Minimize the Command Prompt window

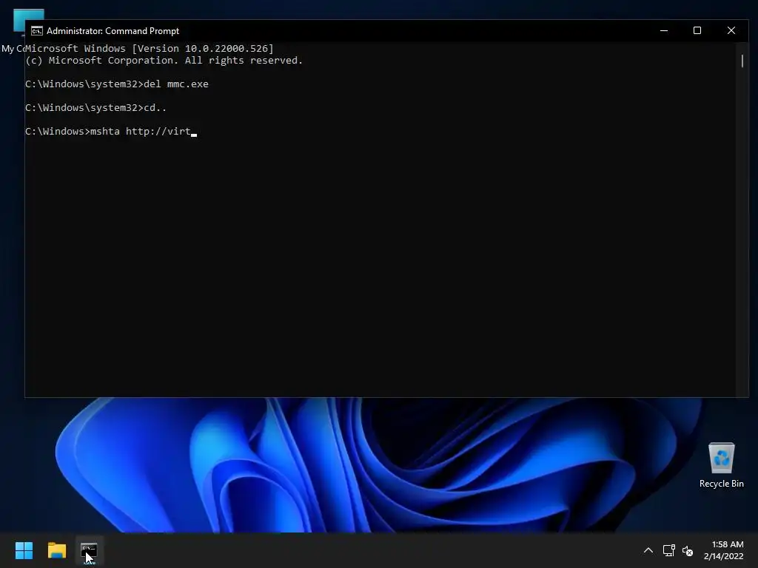pyautogui.click(x=664, y=30)
